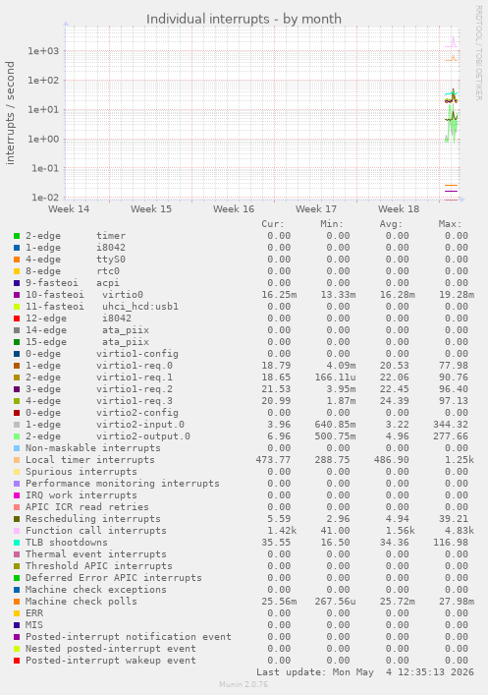
Task: Click the red swatch beside 12-edge i8042
Action: click(17, 319)
